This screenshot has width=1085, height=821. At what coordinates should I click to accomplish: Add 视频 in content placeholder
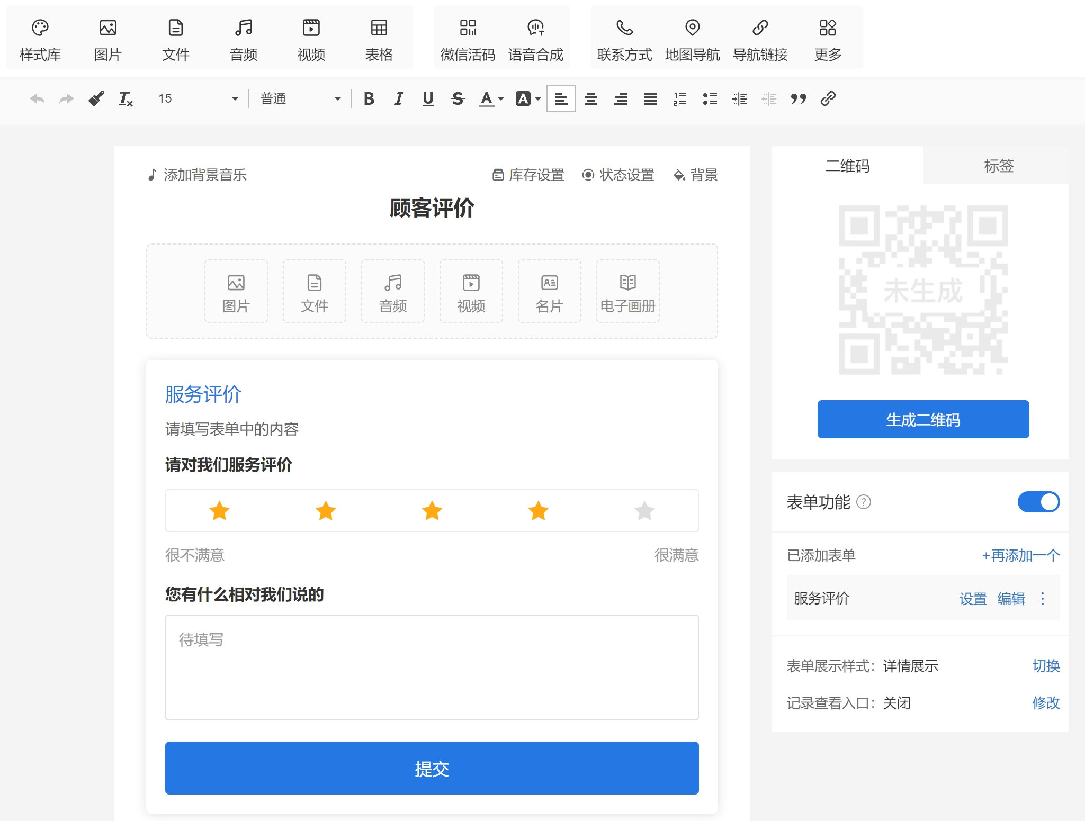(x=471, y=291)
